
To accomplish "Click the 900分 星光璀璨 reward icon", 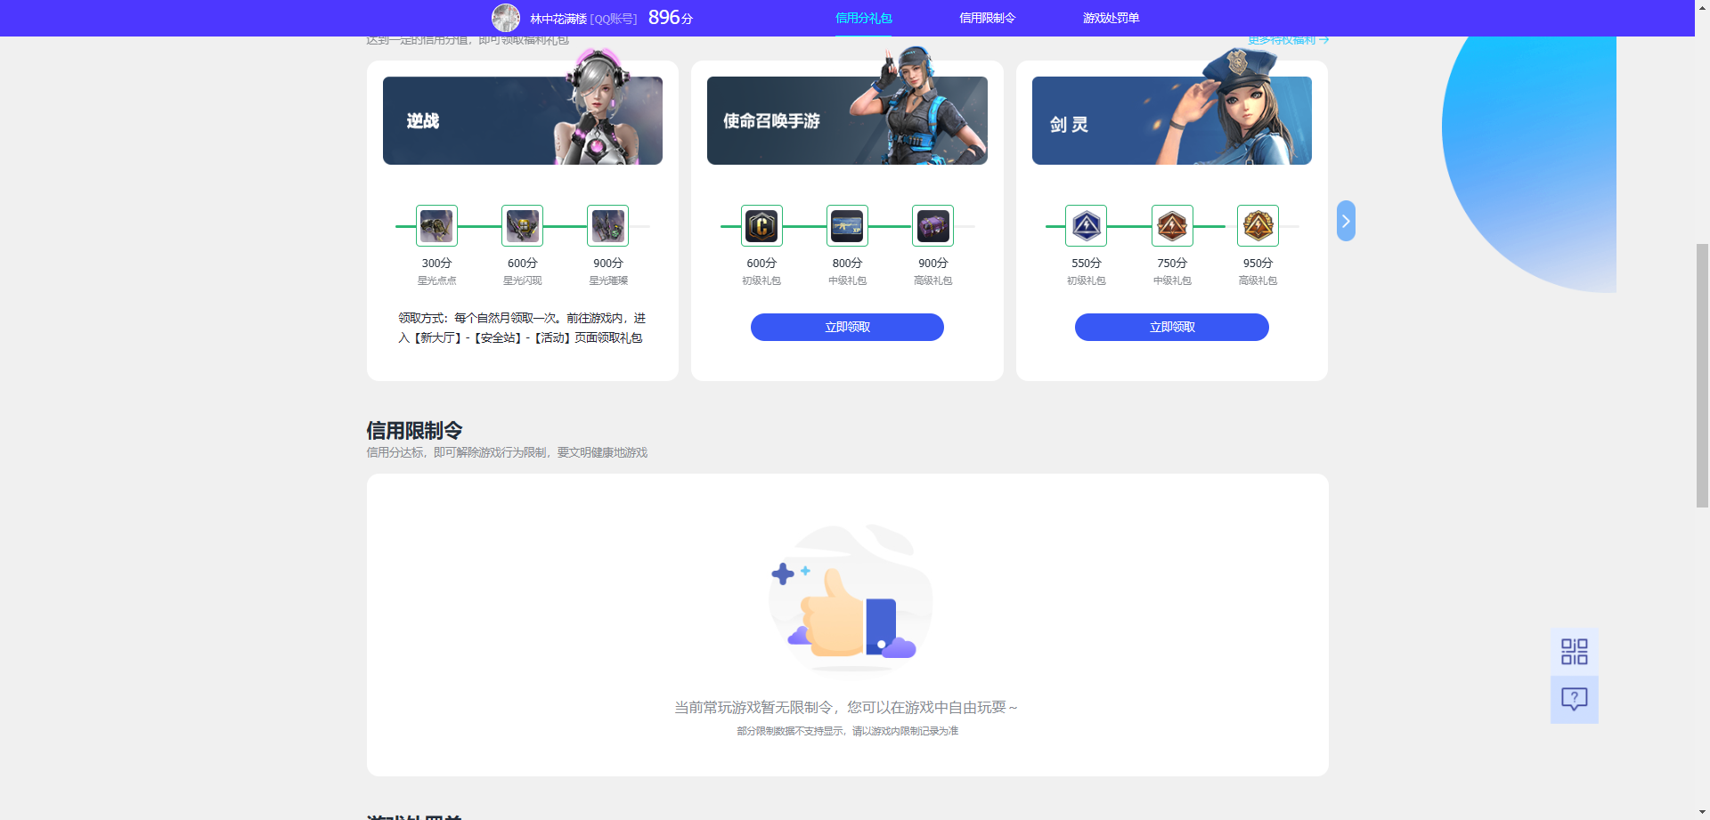I will (607, 225).
